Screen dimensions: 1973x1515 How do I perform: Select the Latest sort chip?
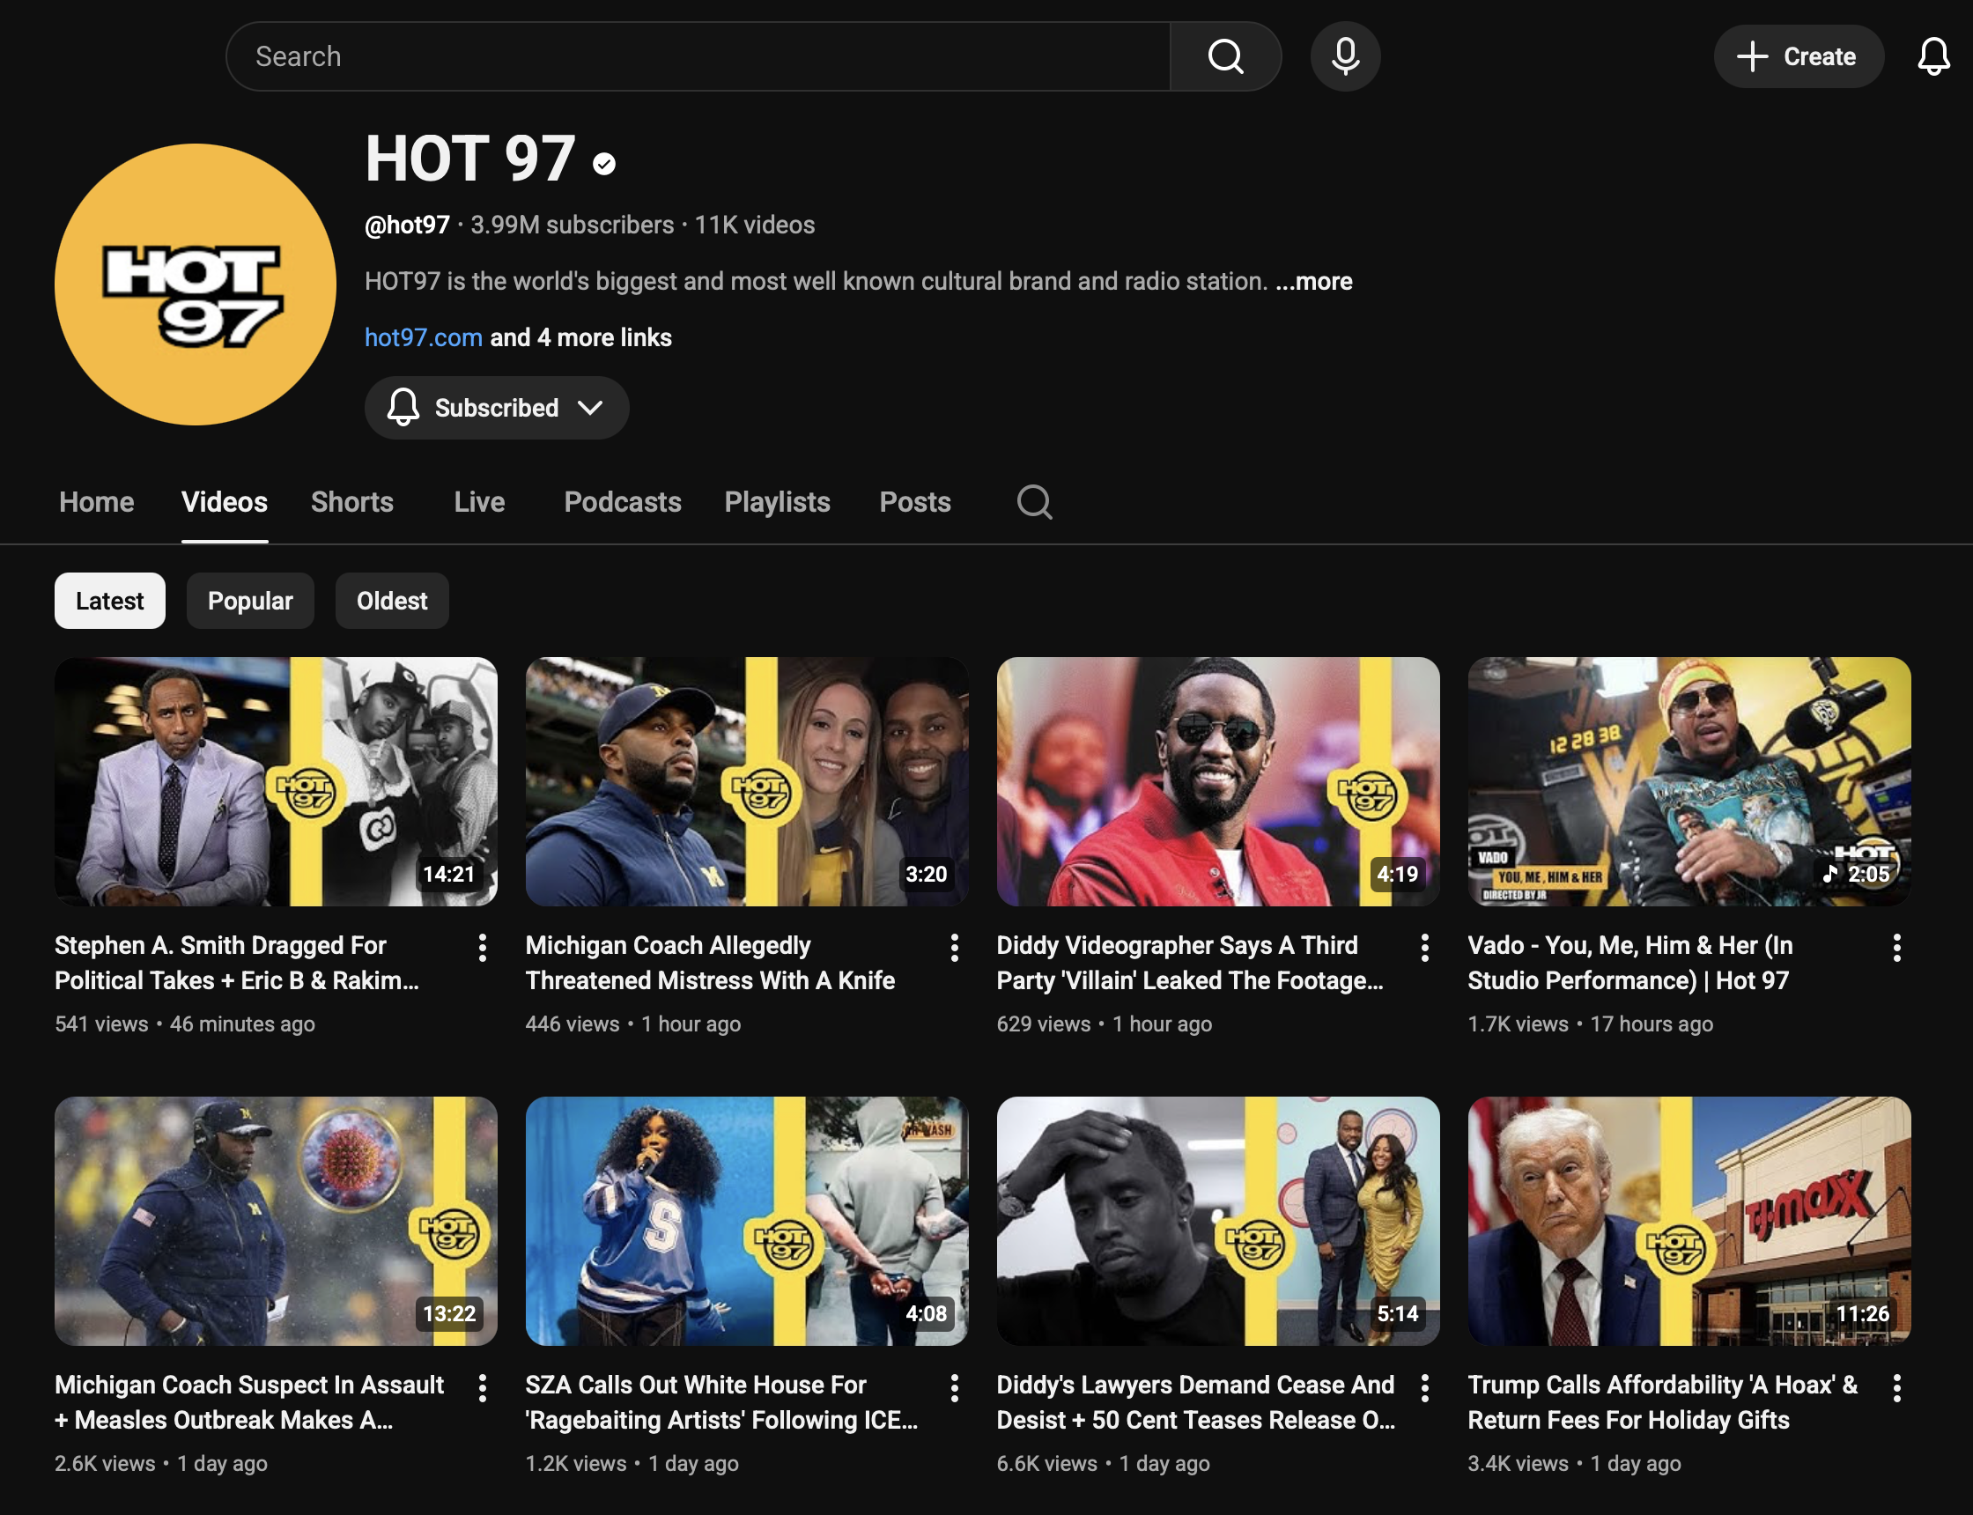[109, 601]
